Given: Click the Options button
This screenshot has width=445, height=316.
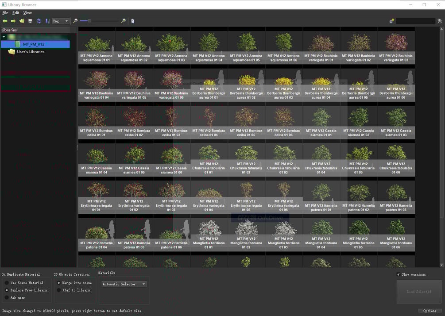Looking at the screenshot, I should coord(430,311).
